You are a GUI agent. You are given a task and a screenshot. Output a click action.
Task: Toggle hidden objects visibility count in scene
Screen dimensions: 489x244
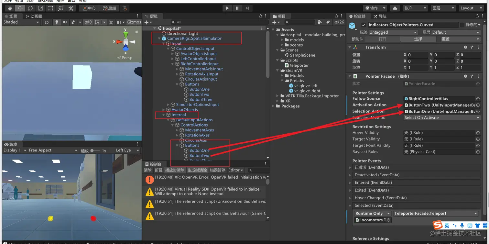pyautogui.click(x=88, y=22)
